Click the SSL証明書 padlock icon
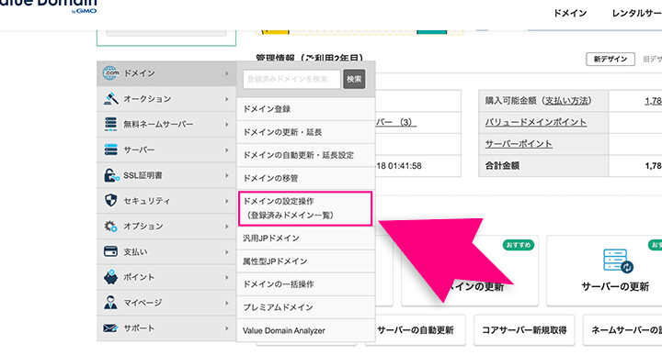662x355 pixels. coord(111,175)
